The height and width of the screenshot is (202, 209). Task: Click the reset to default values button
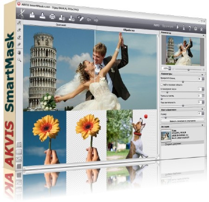[183, 121]
